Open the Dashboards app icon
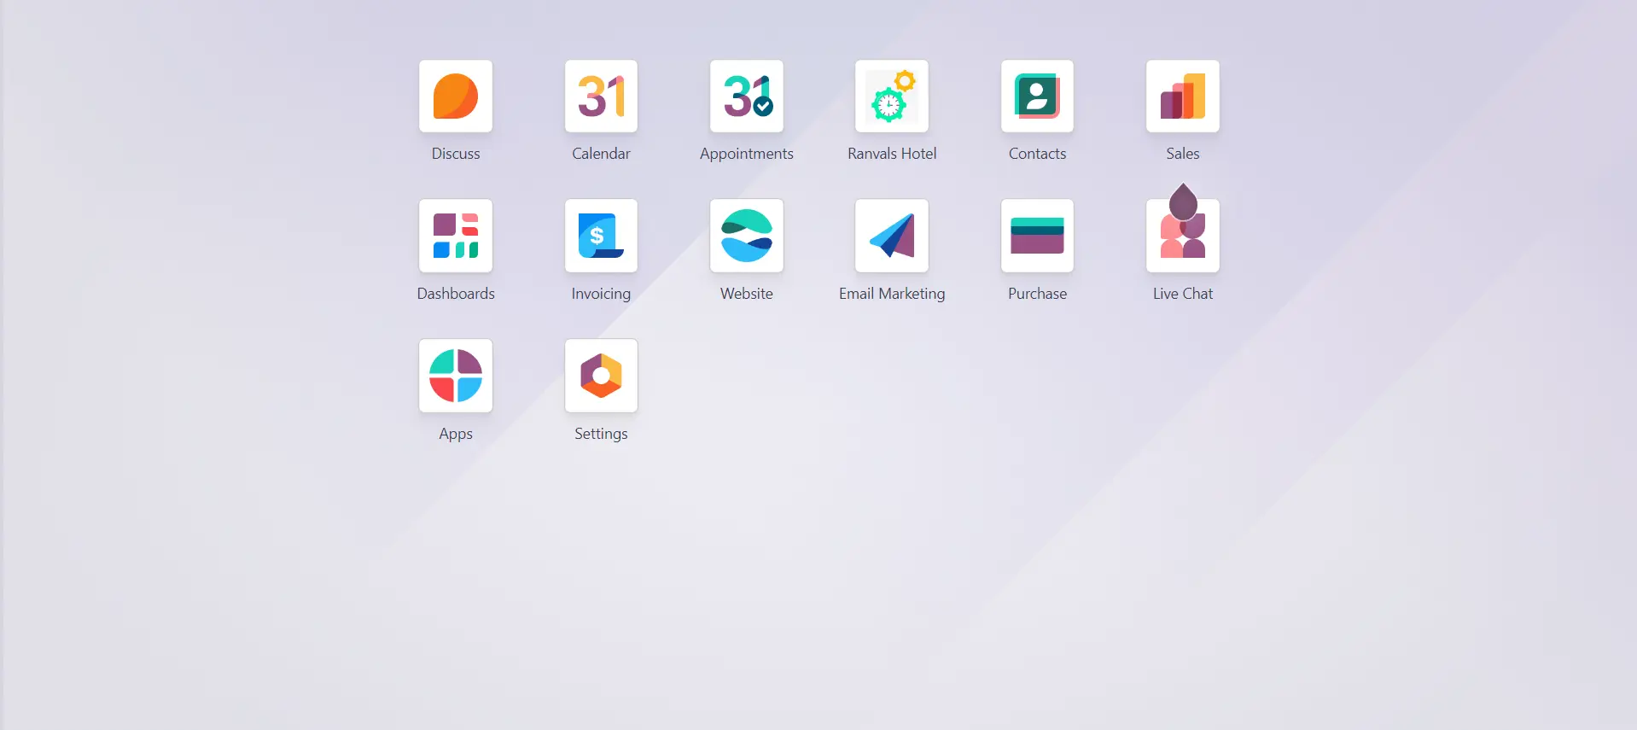The height and width of the screenshot is (730, 1637). tap(455, 236)
